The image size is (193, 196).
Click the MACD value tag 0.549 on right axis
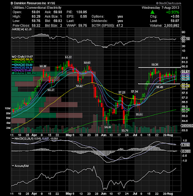pyautogui.click(x=185, y=145)
